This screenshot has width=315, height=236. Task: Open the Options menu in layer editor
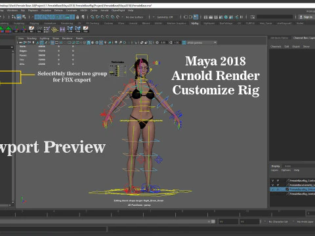(x=286, y=170)
